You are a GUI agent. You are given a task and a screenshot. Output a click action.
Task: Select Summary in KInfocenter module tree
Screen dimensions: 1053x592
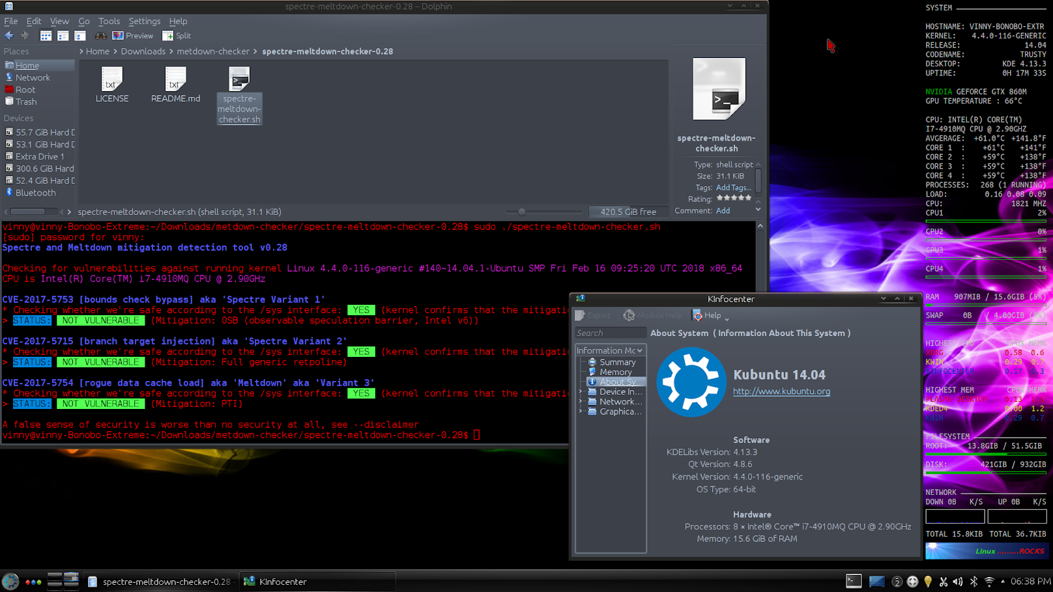coord(617,362)
